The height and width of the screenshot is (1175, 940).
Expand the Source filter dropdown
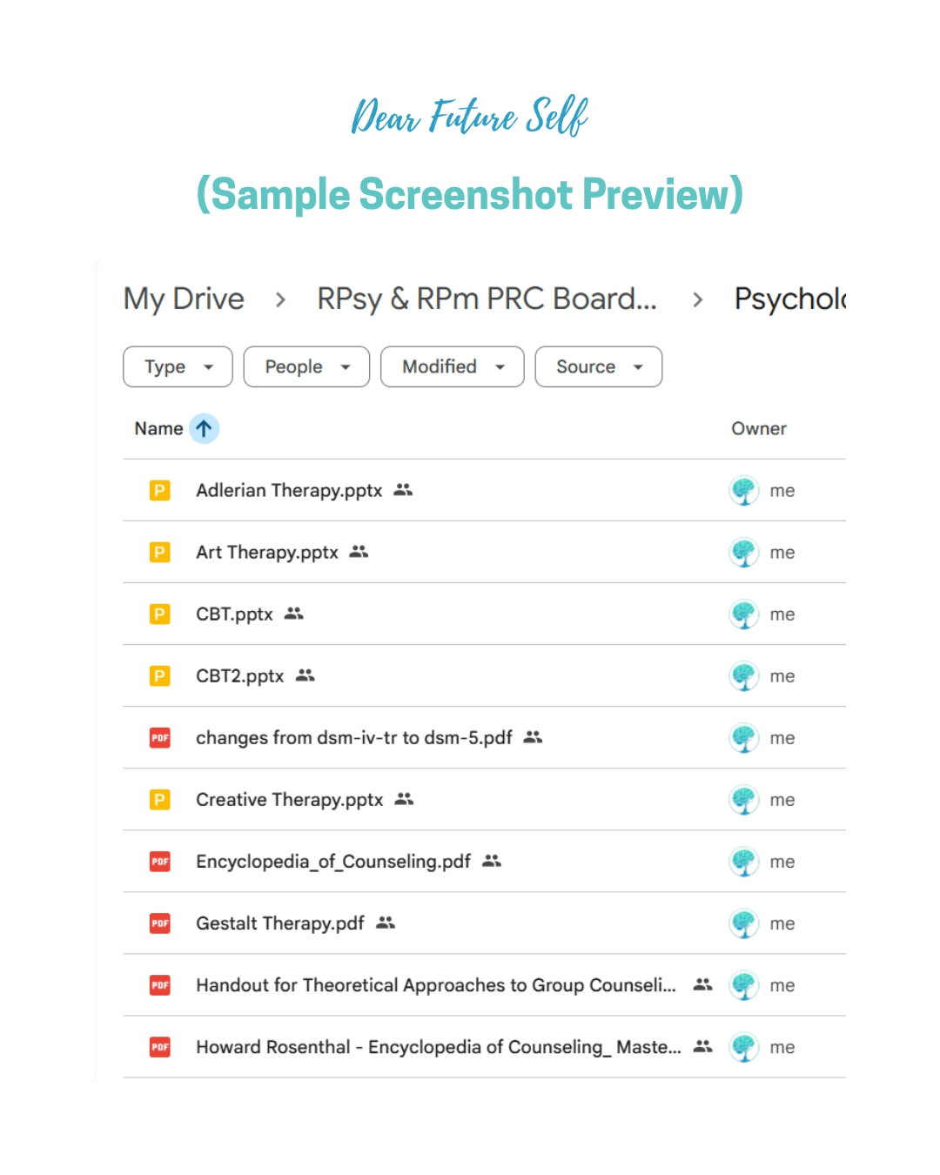point(598,367)
